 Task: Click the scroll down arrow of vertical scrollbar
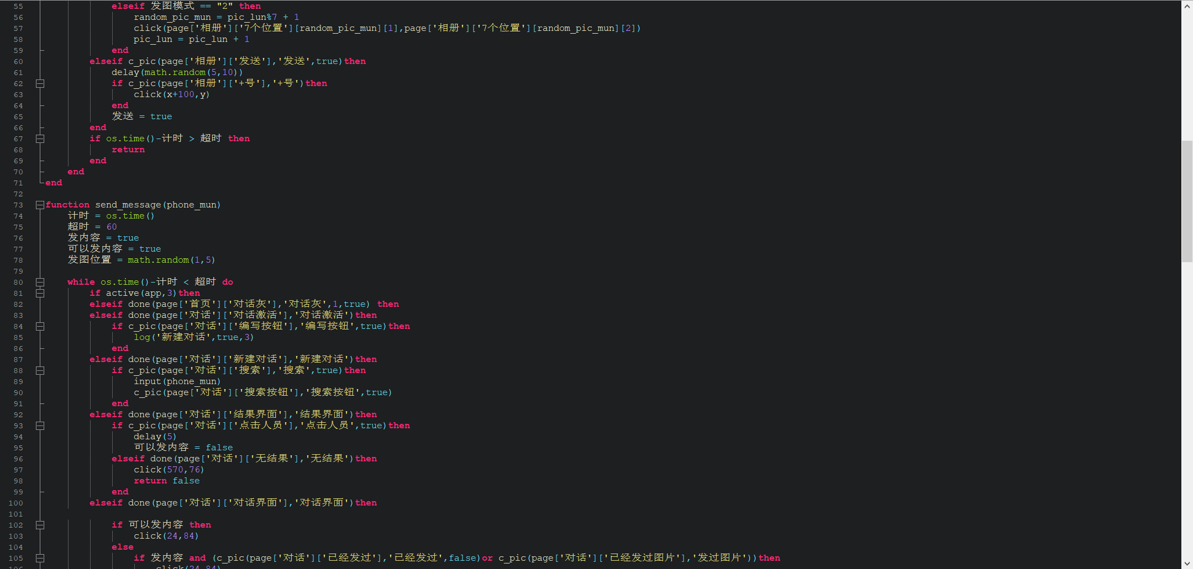1187,563
